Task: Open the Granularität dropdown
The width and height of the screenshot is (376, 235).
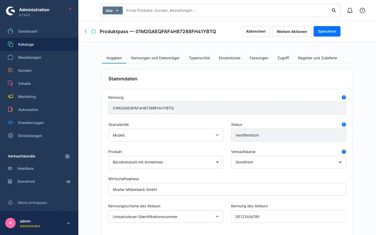Action: (x=166, y=135)
